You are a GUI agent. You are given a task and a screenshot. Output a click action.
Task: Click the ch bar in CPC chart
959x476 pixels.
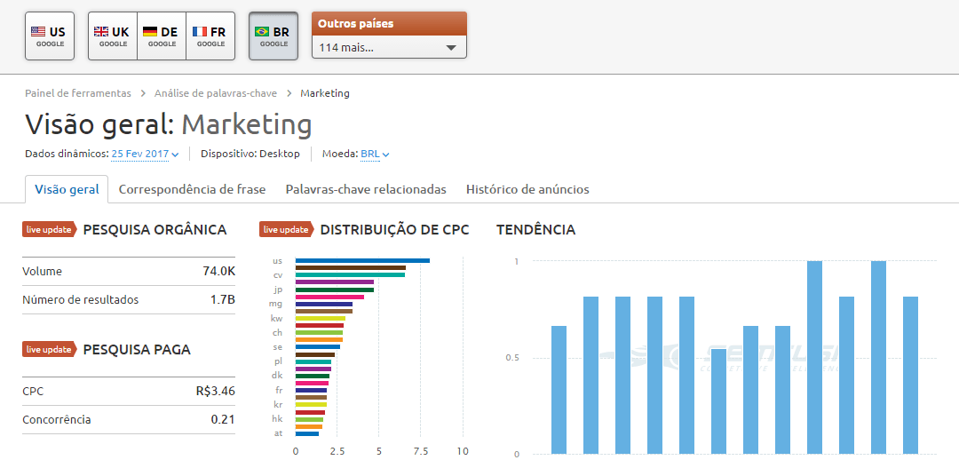pyautogui.click(x=319, y=333)
